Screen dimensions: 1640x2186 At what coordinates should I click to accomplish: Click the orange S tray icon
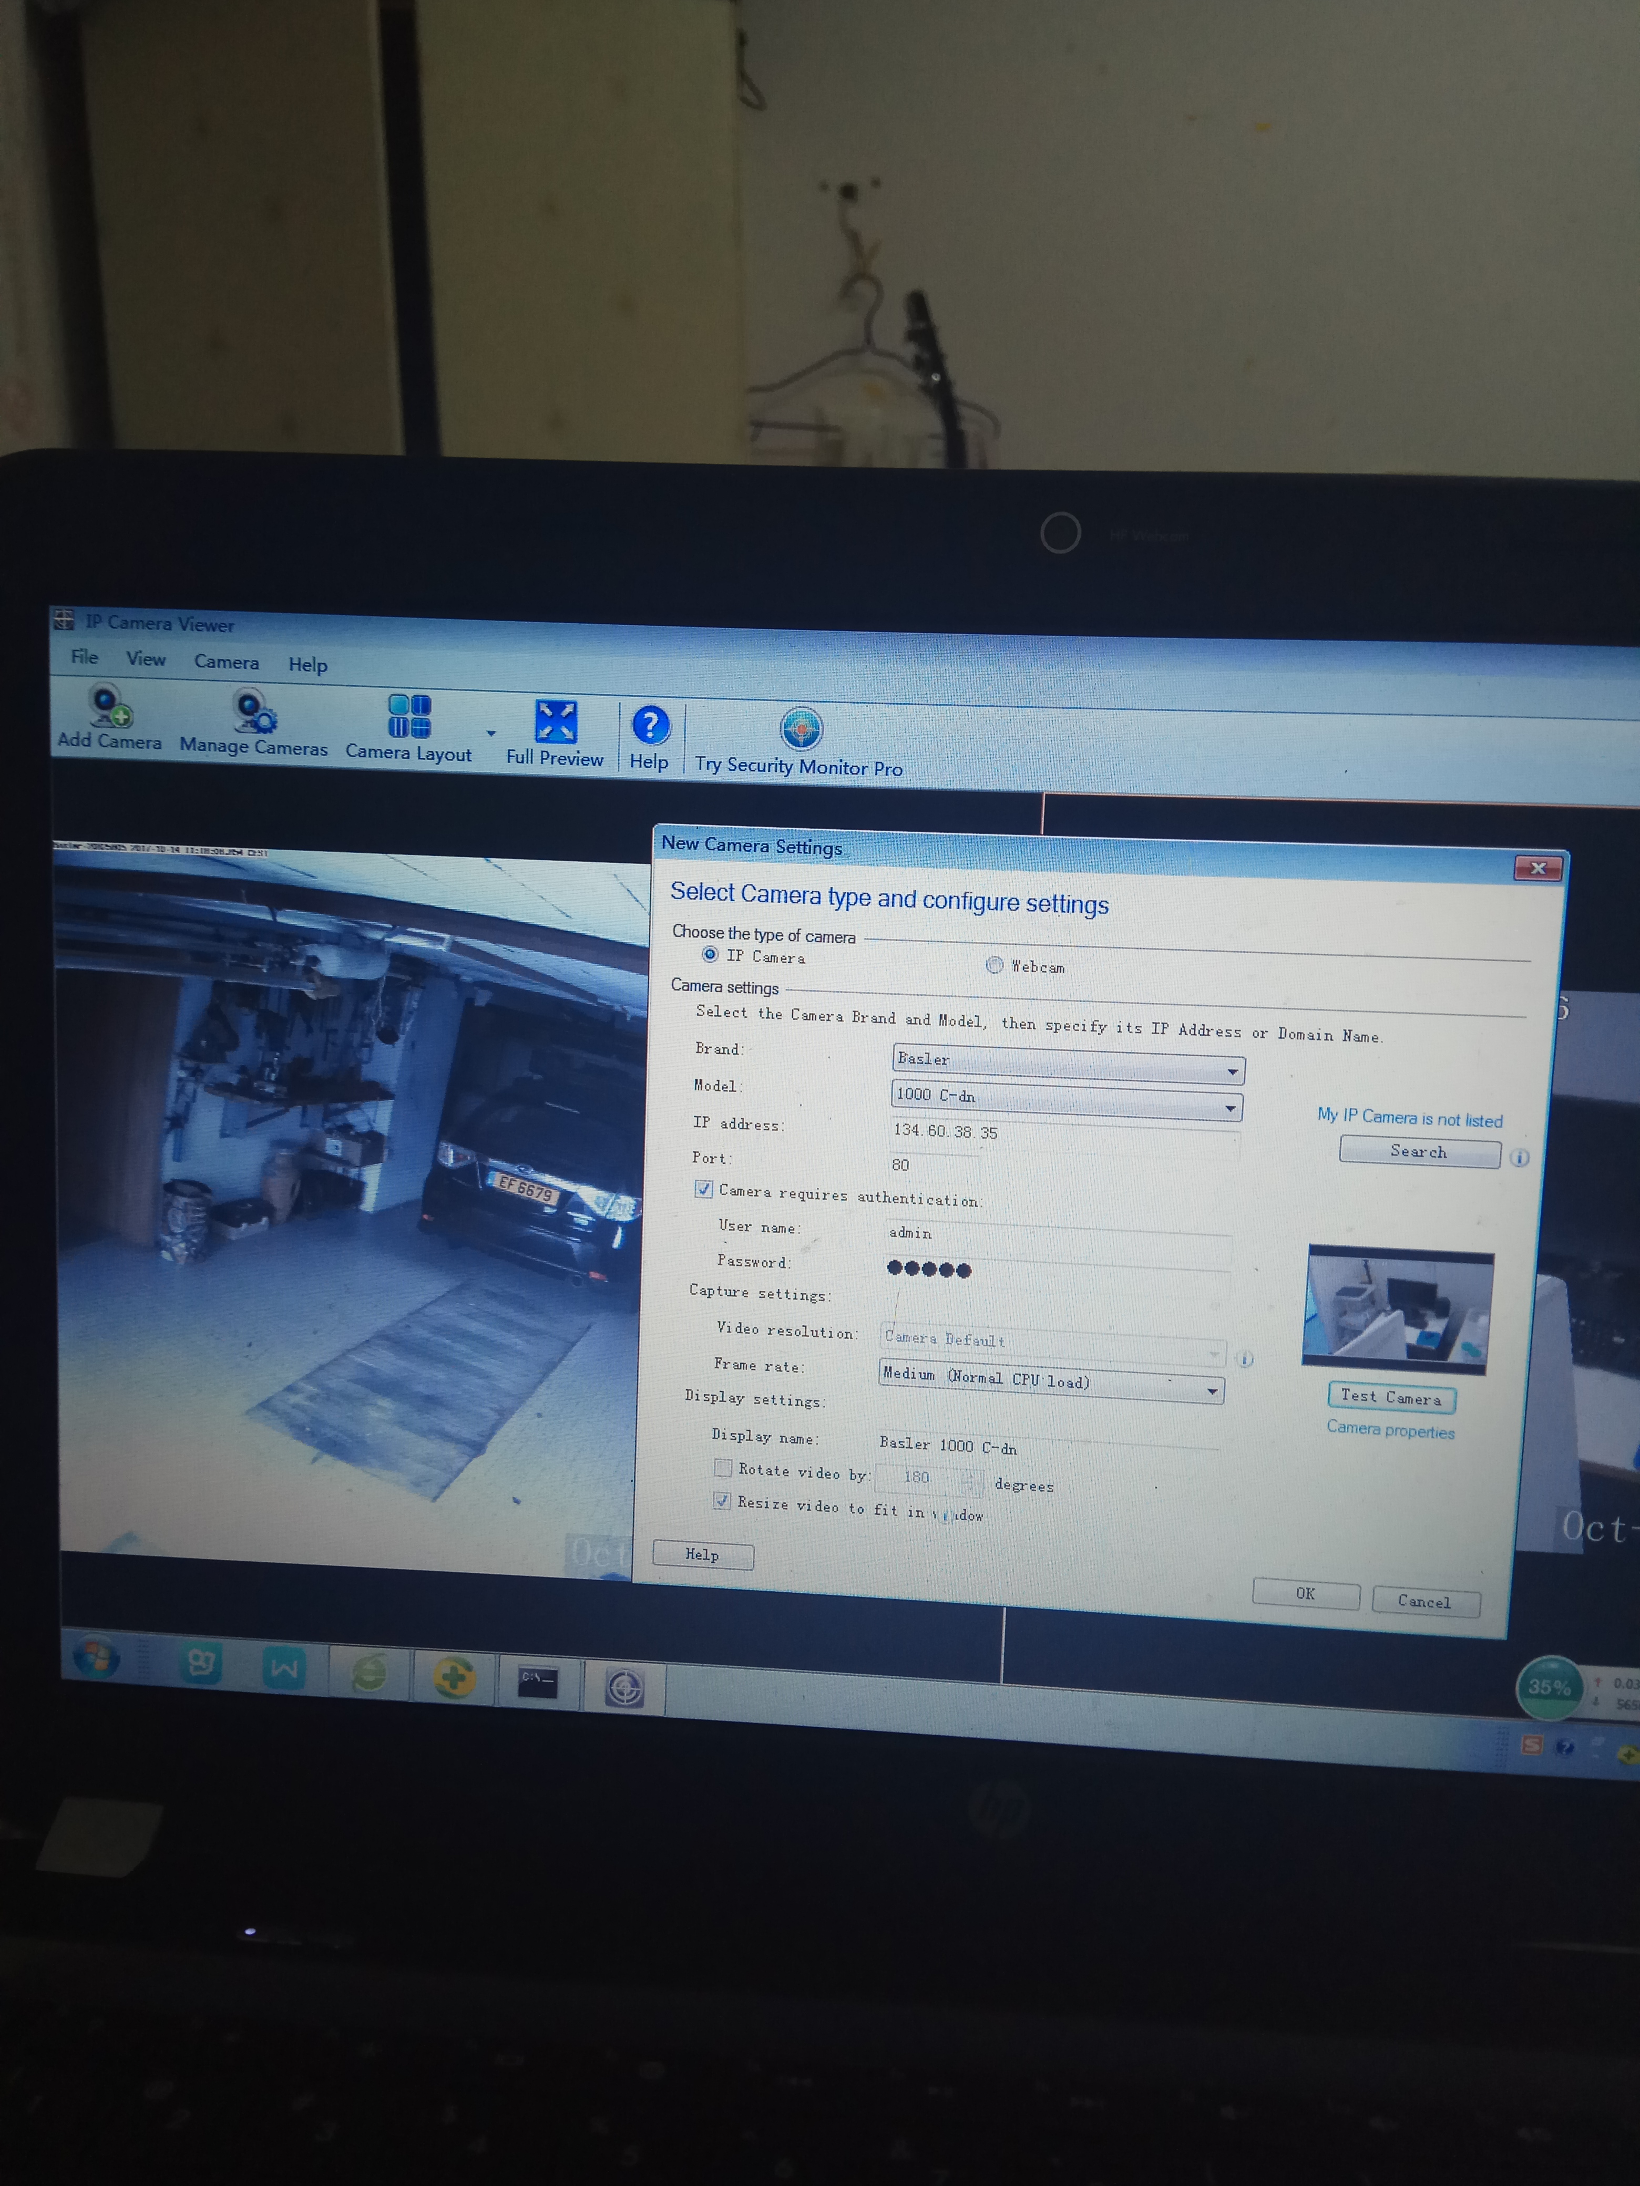(1531, 1745)
